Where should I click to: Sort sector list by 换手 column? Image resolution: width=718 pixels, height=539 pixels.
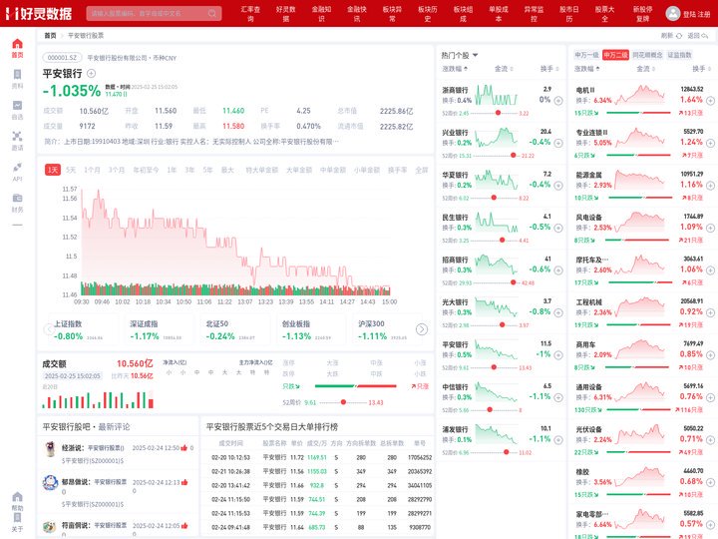click(701, 69)
